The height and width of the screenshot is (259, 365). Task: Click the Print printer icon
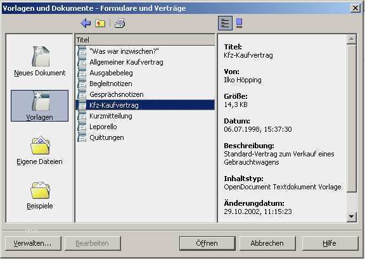pos(120,23)
